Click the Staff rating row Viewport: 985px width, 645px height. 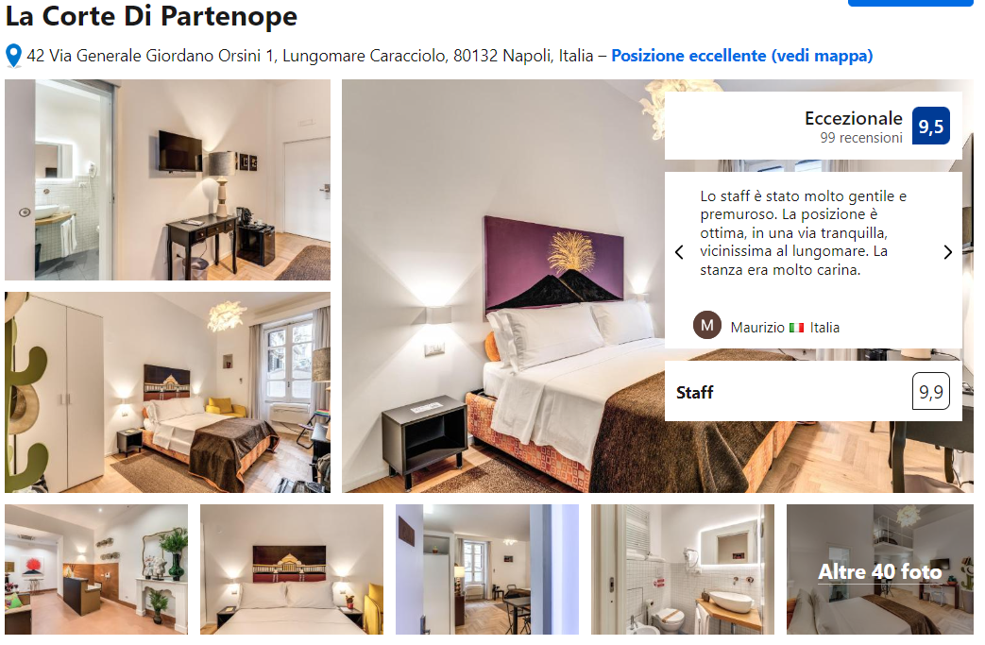pyautogui.click(x=813, y=391)
